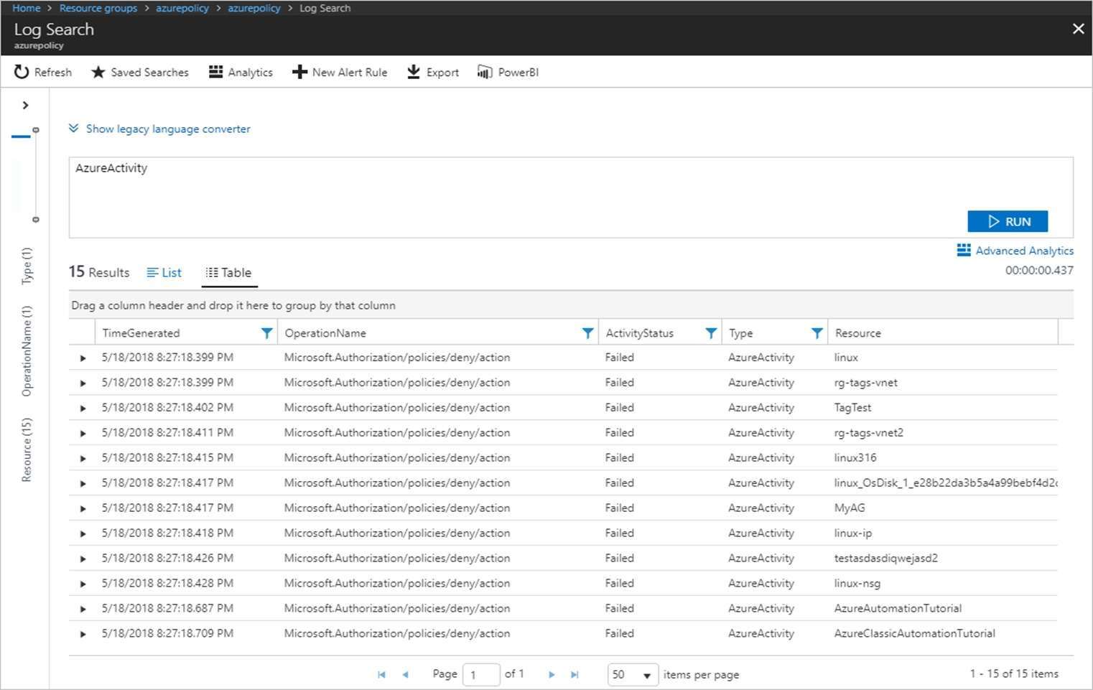Filter the TimeGenerated column

pos(266,333)
